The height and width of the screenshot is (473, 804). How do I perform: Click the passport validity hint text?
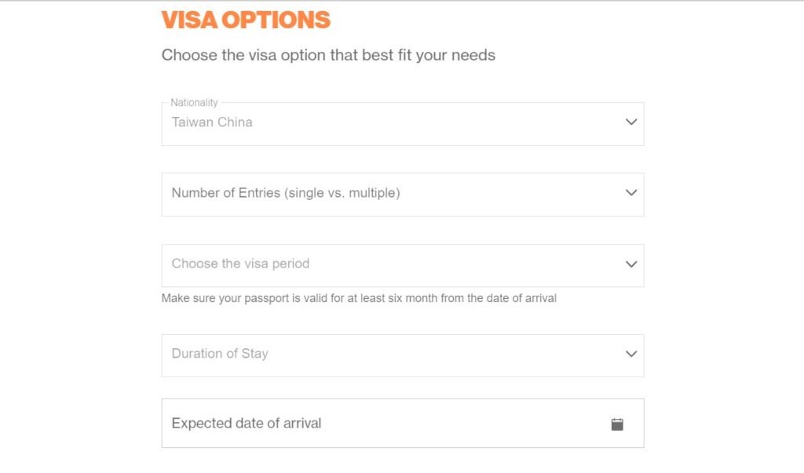[359, 299]
